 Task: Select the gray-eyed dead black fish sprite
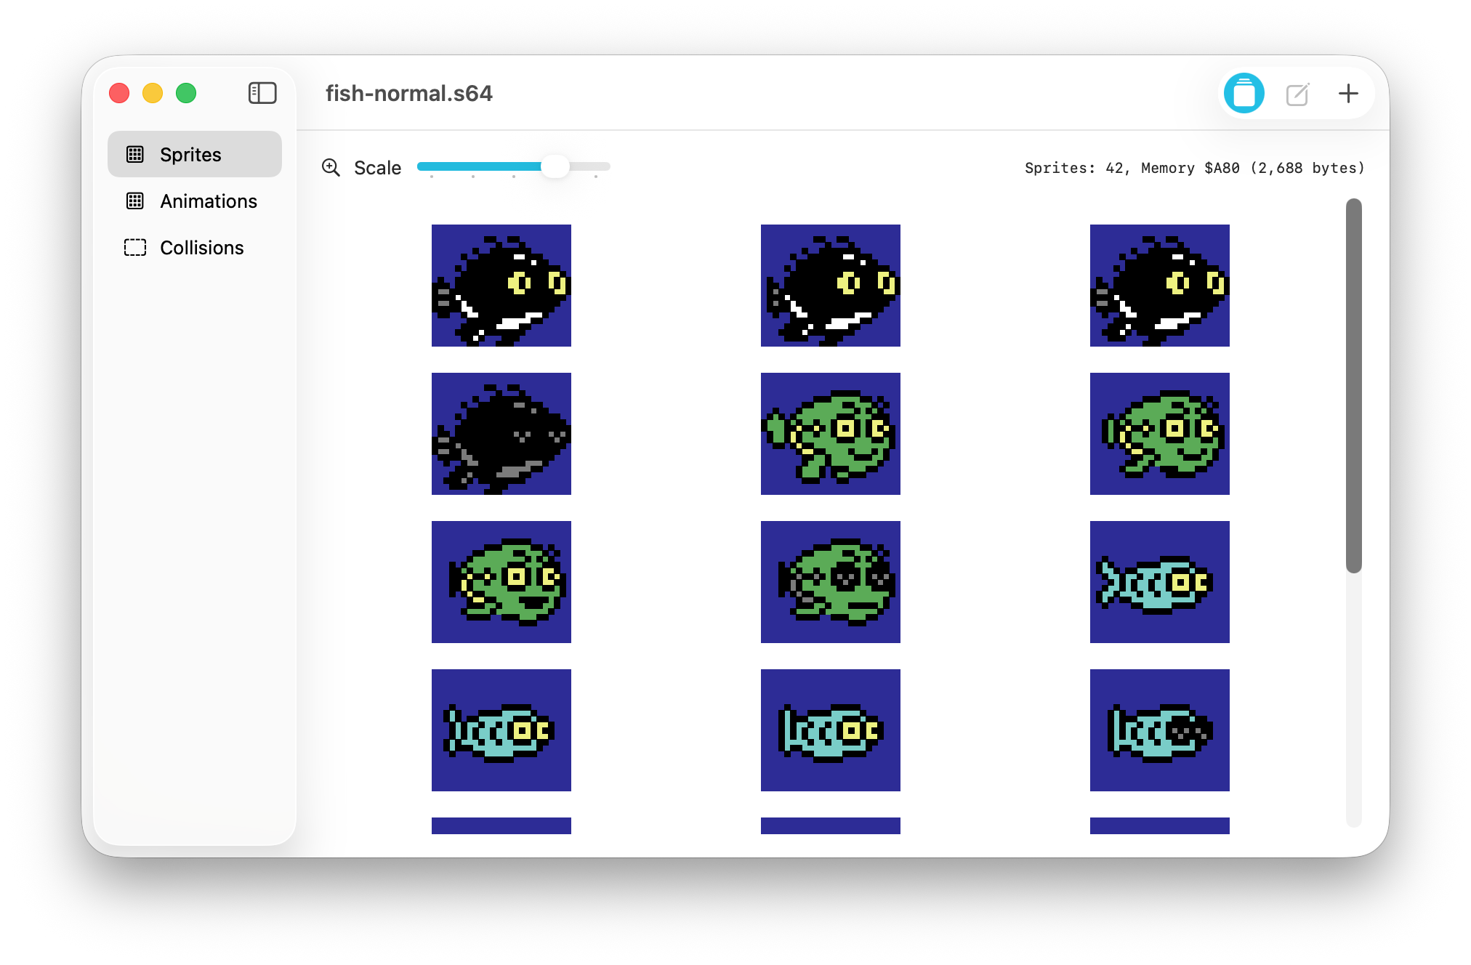(x=501, y=434)
